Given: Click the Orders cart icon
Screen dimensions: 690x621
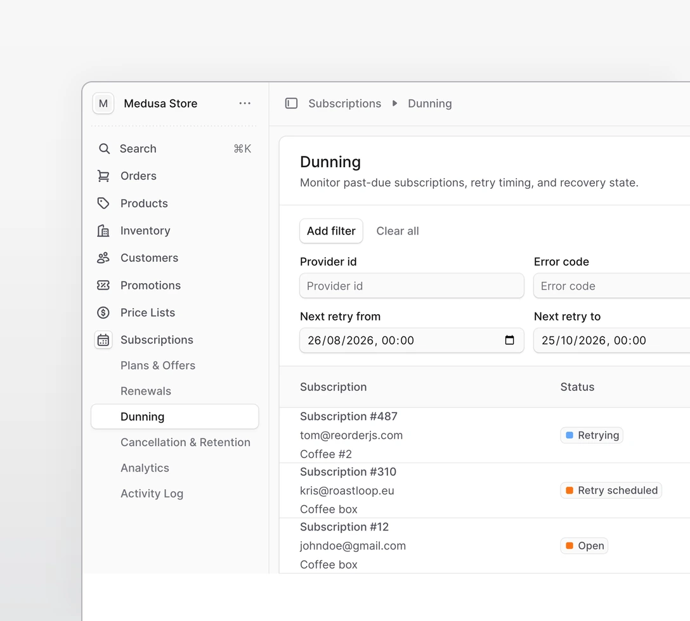Looking at the screenshot, I should [103, 176].
